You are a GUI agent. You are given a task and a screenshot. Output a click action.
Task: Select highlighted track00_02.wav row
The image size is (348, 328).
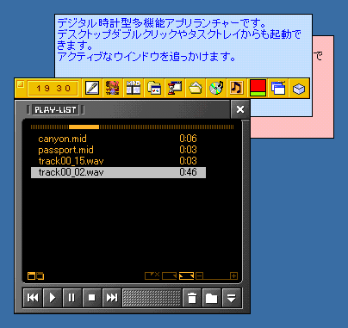pyautogui.click(x=118, y=172)
